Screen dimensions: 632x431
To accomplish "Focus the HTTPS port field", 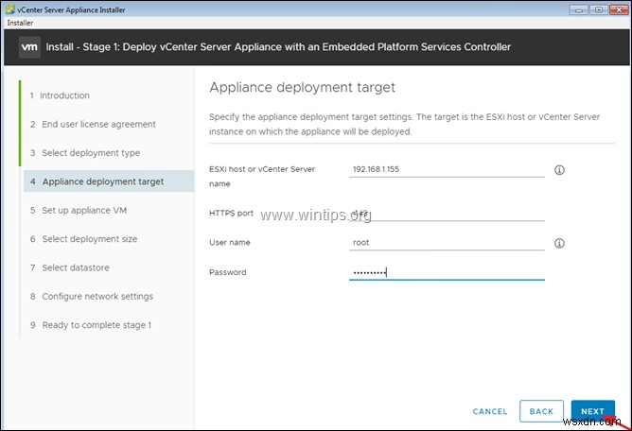I will tap(447, 214).
